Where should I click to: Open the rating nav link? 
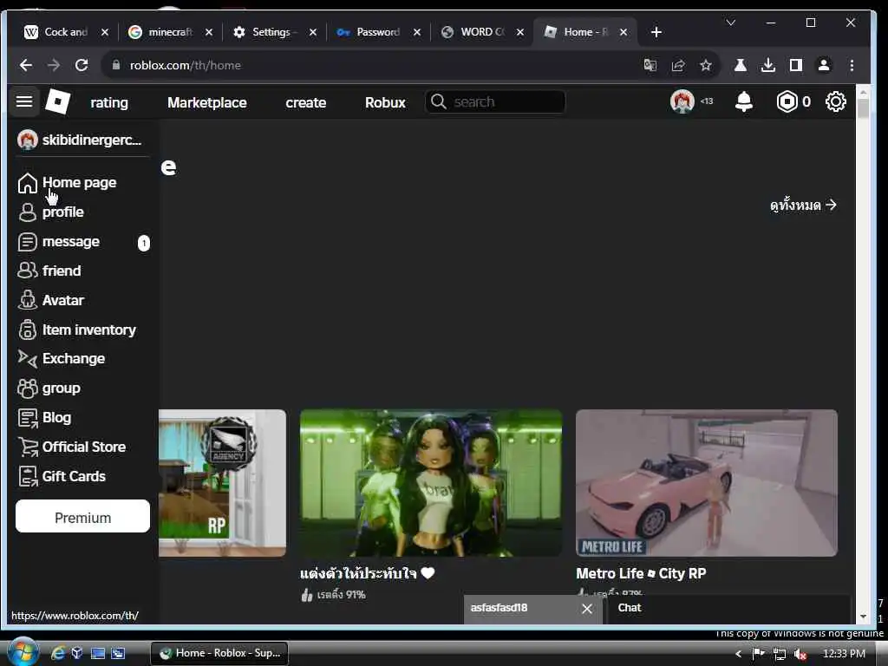[109, 102]
